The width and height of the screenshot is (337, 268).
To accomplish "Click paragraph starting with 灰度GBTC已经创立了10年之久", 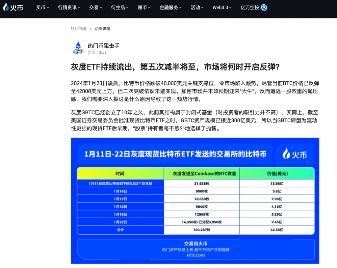I will point(195,121).
